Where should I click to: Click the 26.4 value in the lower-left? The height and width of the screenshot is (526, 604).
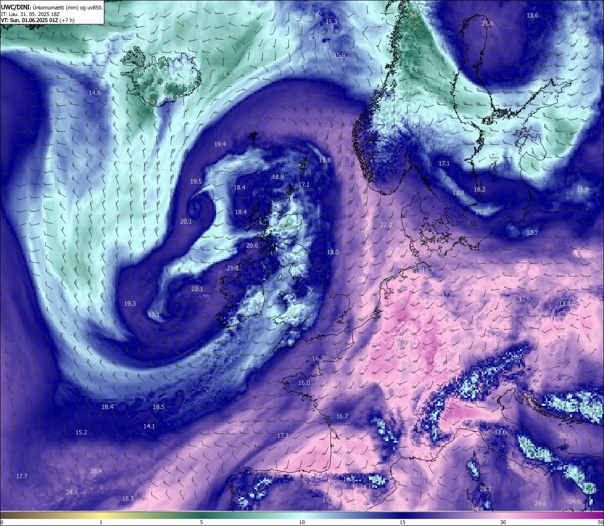click(96, 471)
